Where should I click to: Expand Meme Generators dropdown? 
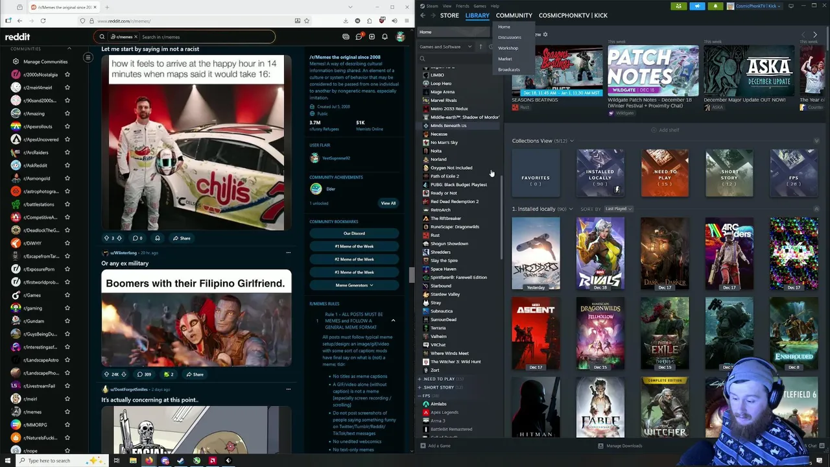coord(354,285)
